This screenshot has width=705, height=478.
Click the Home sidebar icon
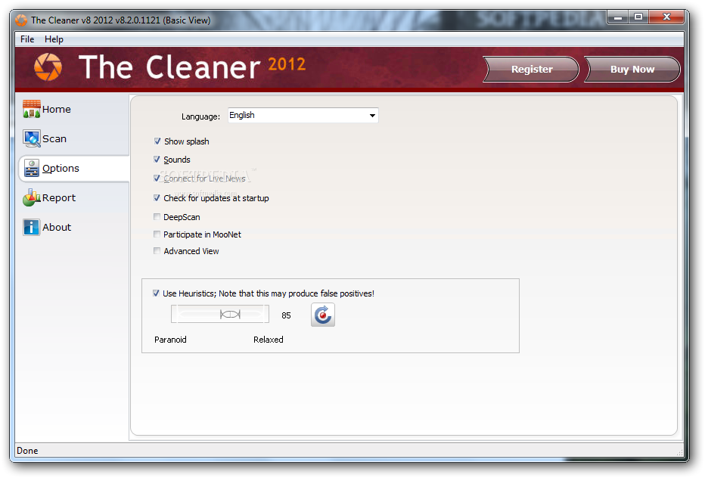[x=32, y=109]
